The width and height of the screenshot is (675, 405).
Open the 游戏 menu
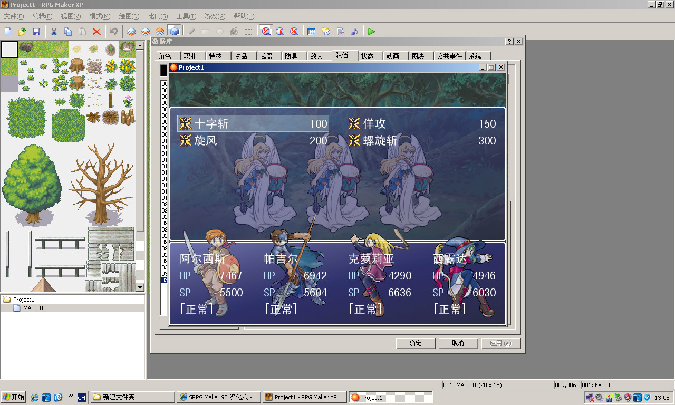(215, 16)
